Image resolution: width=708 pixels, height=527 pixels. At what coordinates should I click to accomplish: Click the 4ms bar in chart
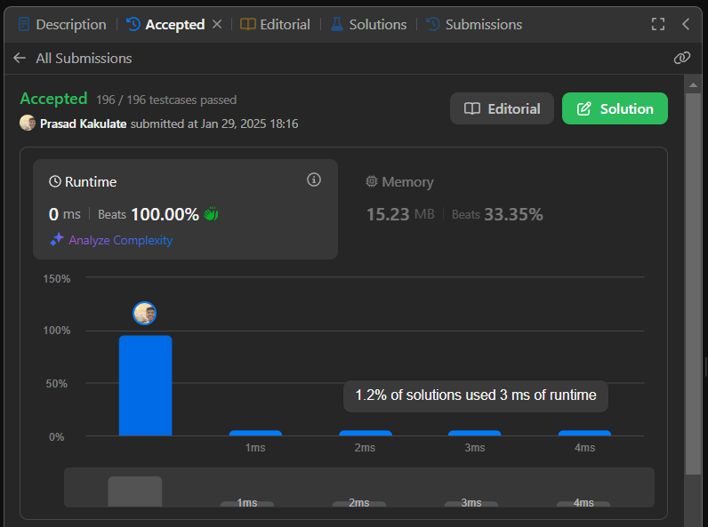(x=584, y=433)
